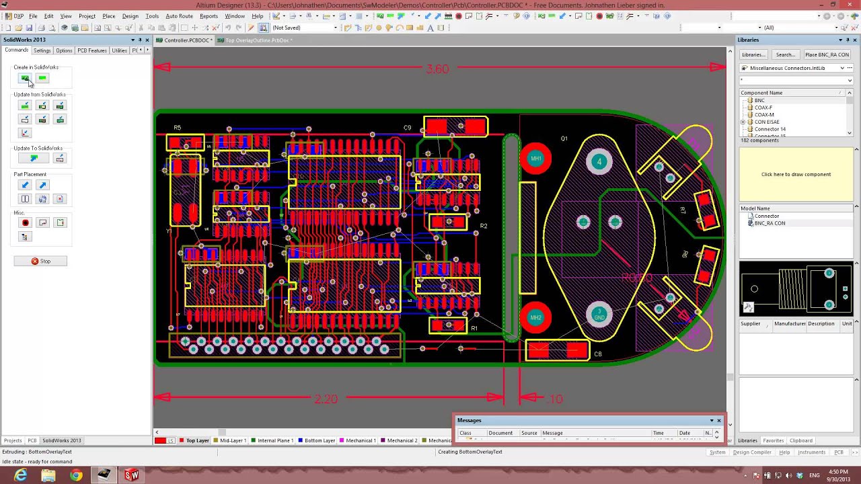The height and width of the screenshot is (484, 861).
Task: Switch to the PCB Features tab
Action: point(92,50)
